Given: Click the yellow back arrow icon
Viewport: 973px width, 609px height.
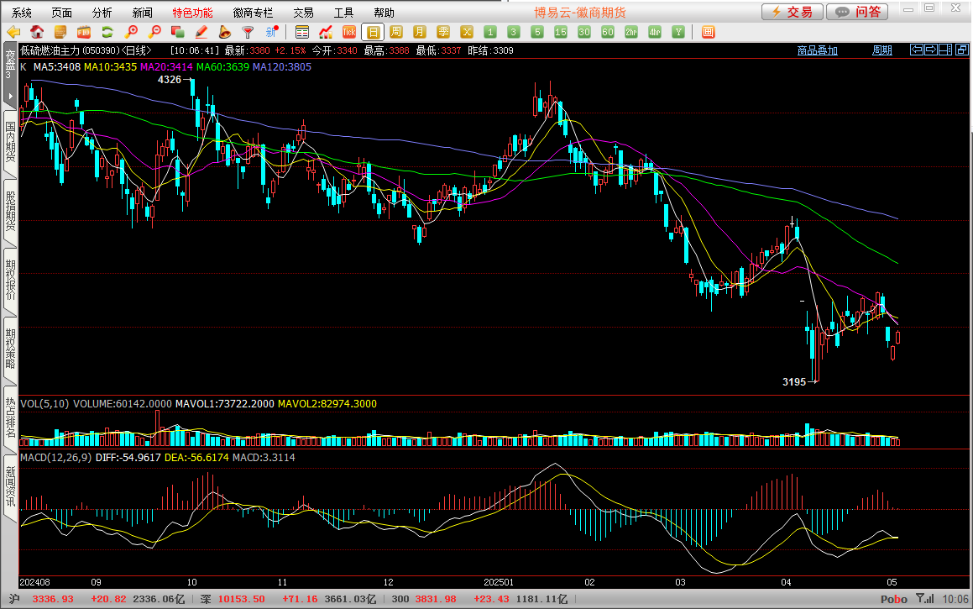Looking at the screenshot, I should coord(13,32).
